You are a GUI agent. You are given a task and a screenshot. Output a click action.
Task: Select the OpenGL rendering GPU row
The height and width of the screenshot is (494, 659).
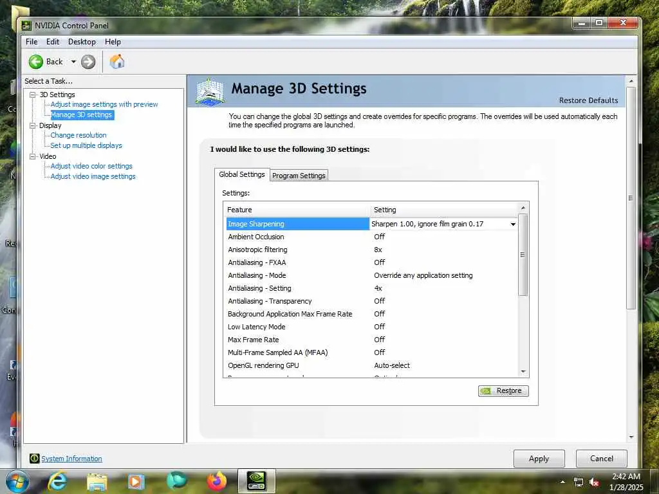[x=371, y=365]
